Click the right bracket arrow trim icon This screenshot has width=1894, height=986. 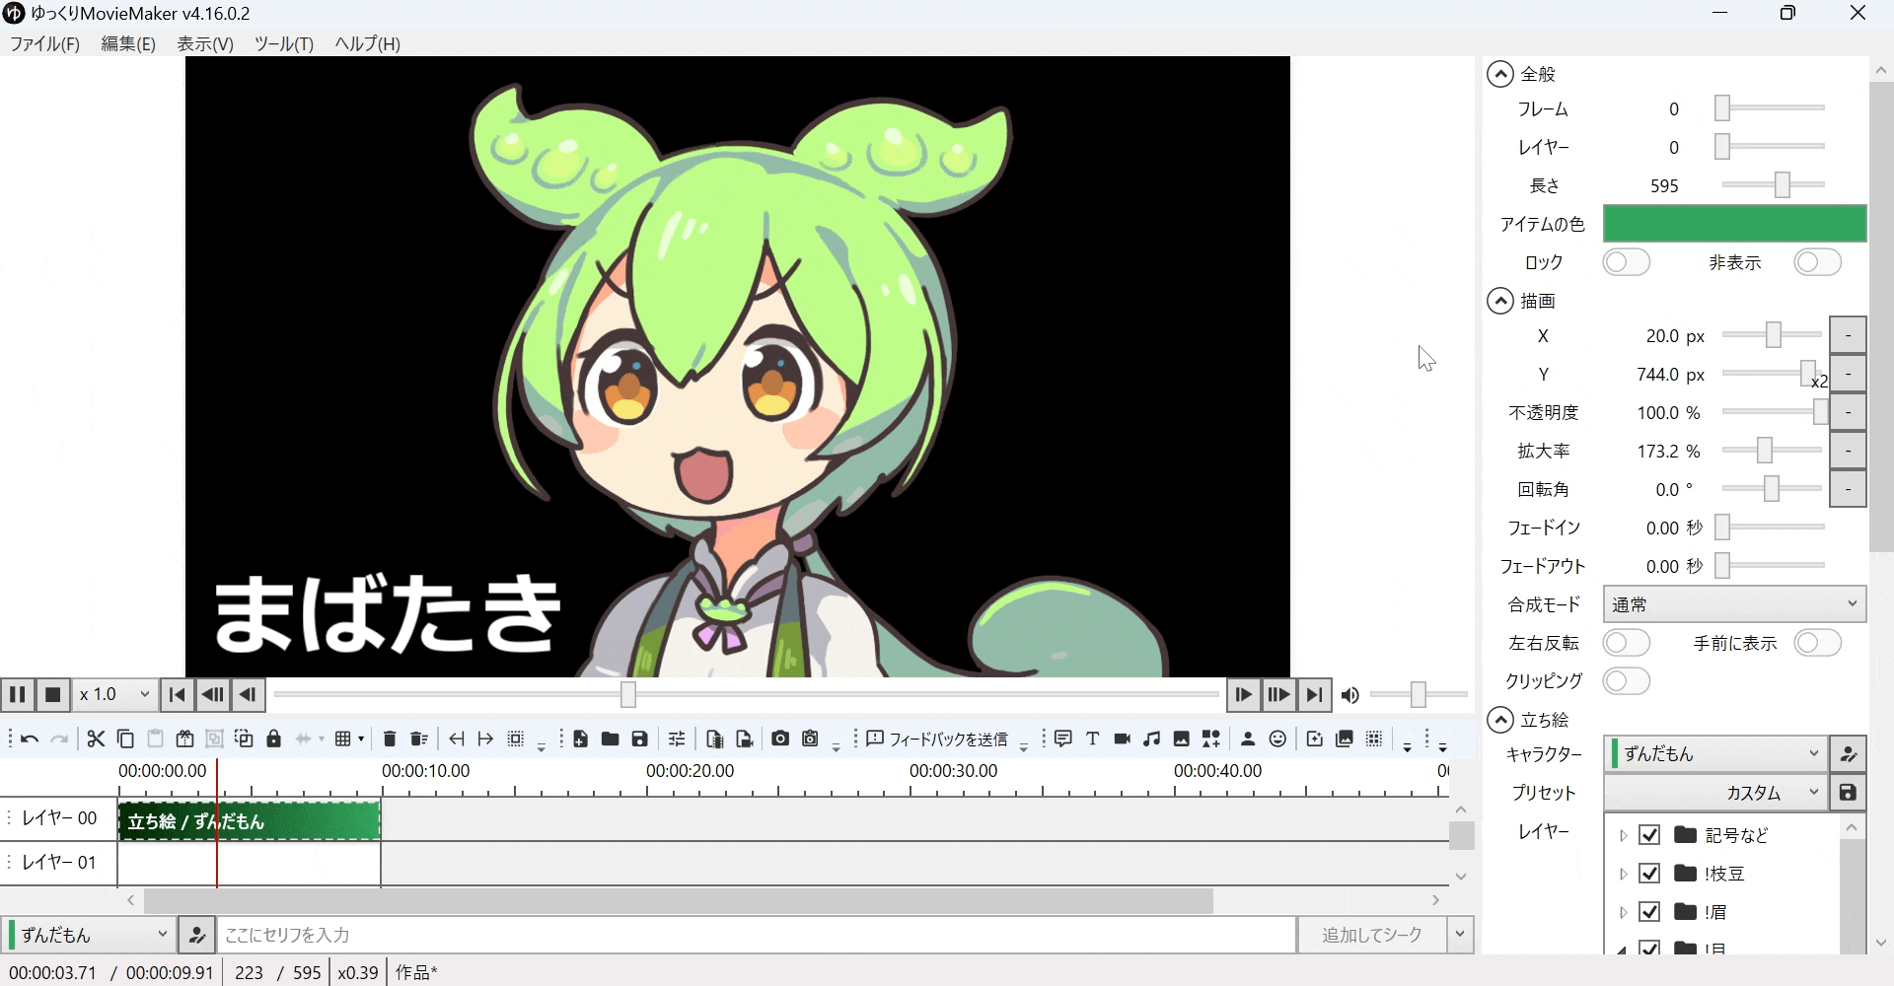485,739
